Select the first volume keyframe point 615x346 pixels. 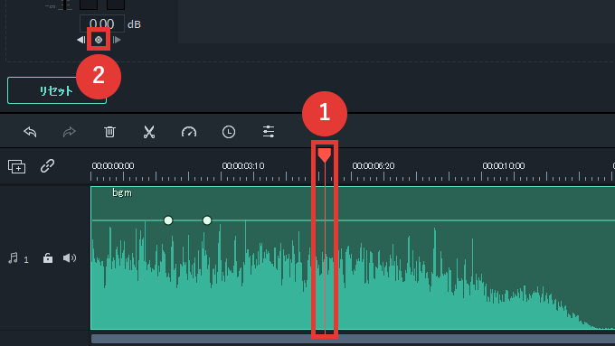[x=168, y=220]
